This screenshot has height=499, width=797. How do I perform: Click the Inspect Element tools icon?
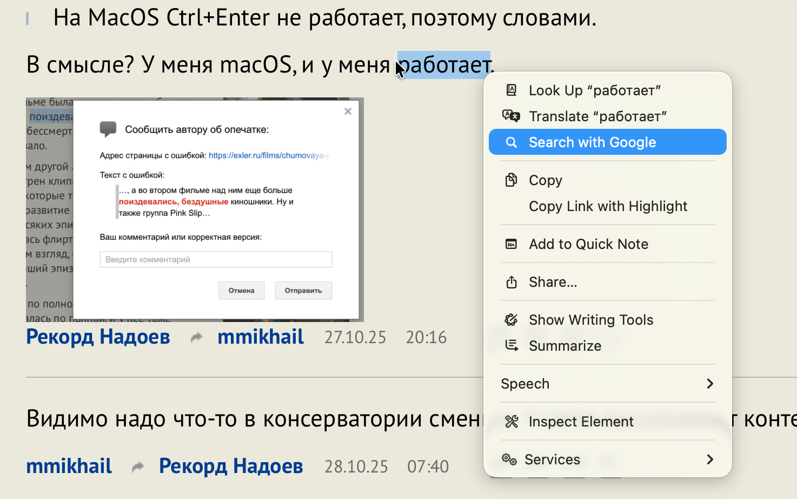click(x=511, y=422)
